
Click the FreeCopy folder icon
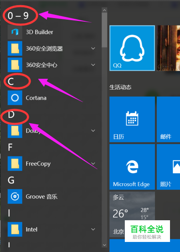coord(15,164)
